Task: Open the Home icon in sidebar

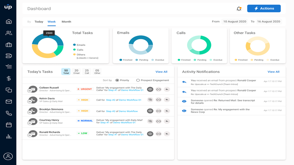Action: (x=9, y=21)
